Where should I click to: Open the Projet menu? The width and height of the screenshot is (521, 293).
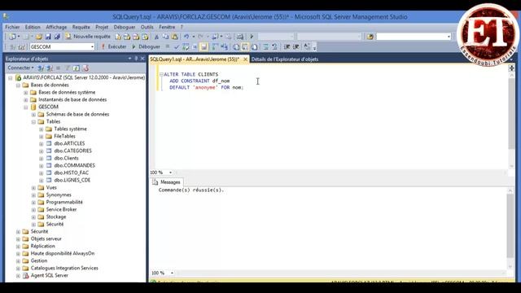[102, 27]
